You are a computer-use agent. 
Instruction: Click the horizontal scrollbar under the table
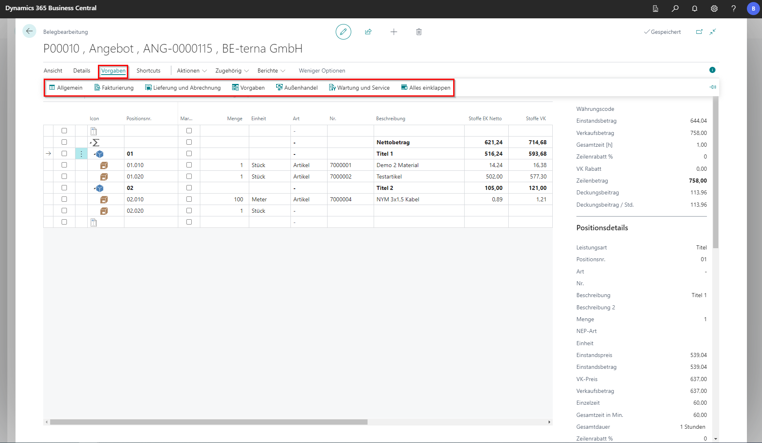coord(208,422)
